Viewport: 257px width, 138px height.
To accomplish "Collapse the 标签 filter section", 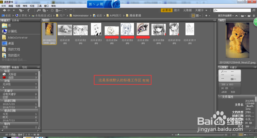I will 2,71.
